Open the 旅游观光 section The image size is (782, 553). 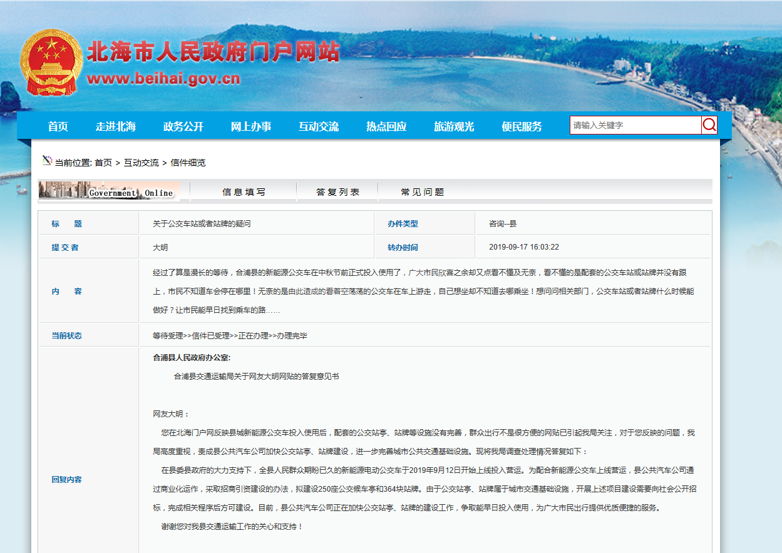pos(453,126)
